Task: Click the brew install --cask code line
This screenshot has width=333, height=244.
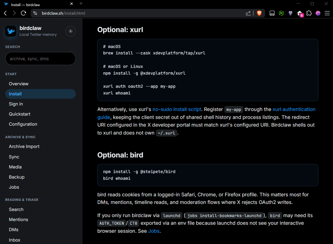Action: (154, 53)
